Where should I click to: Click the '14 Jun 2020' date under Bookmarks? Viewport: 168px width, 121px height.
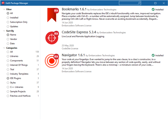[x=67, y=23]
